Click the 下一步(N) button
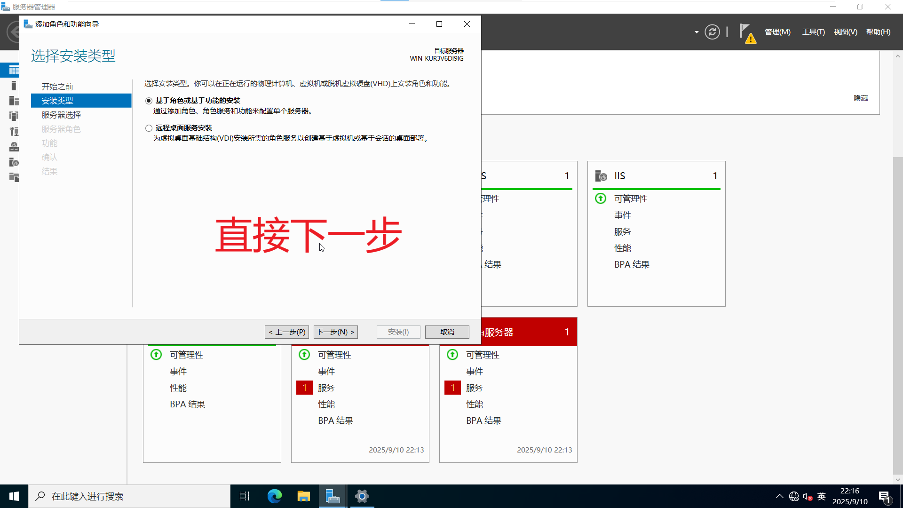This screenshot has height=508, width=903. click(x=335, y=332)
